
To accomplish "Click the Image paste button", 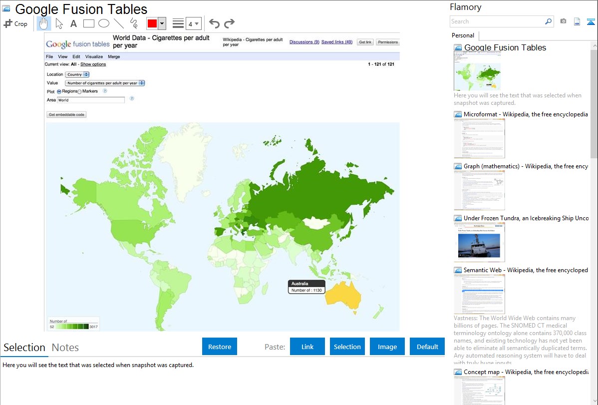I will (x=387, y=347).
